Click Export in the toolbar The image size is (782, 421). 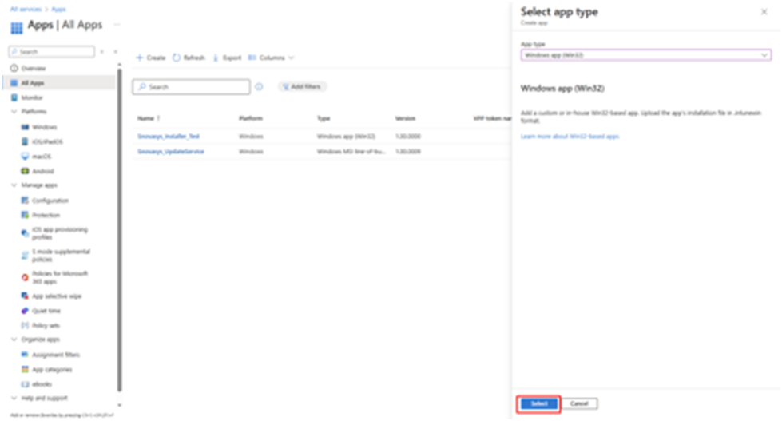click(x=227, y=58)
